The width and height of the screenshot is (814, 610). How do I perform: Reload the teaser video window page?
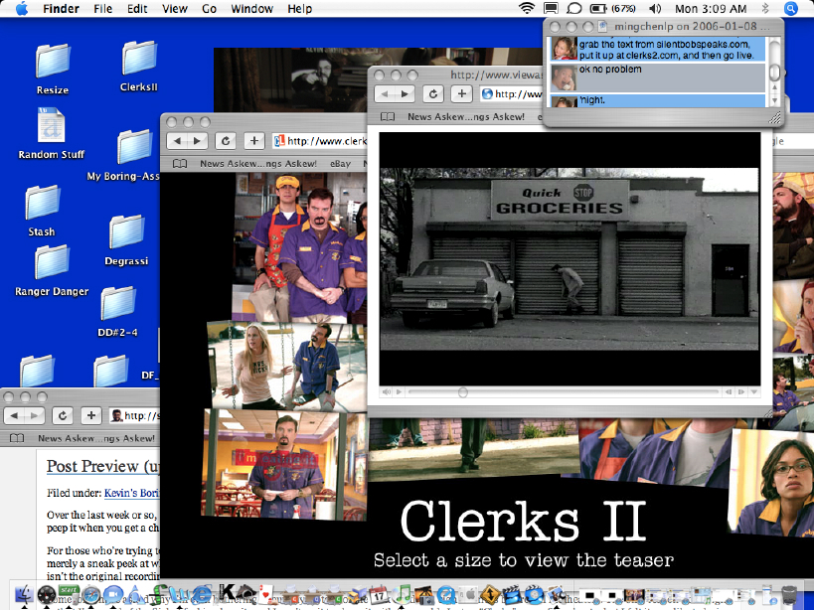[x=433, y=94]
